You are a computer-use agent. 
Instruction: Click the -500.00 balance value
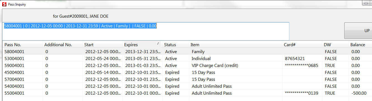tap(359, 93)
